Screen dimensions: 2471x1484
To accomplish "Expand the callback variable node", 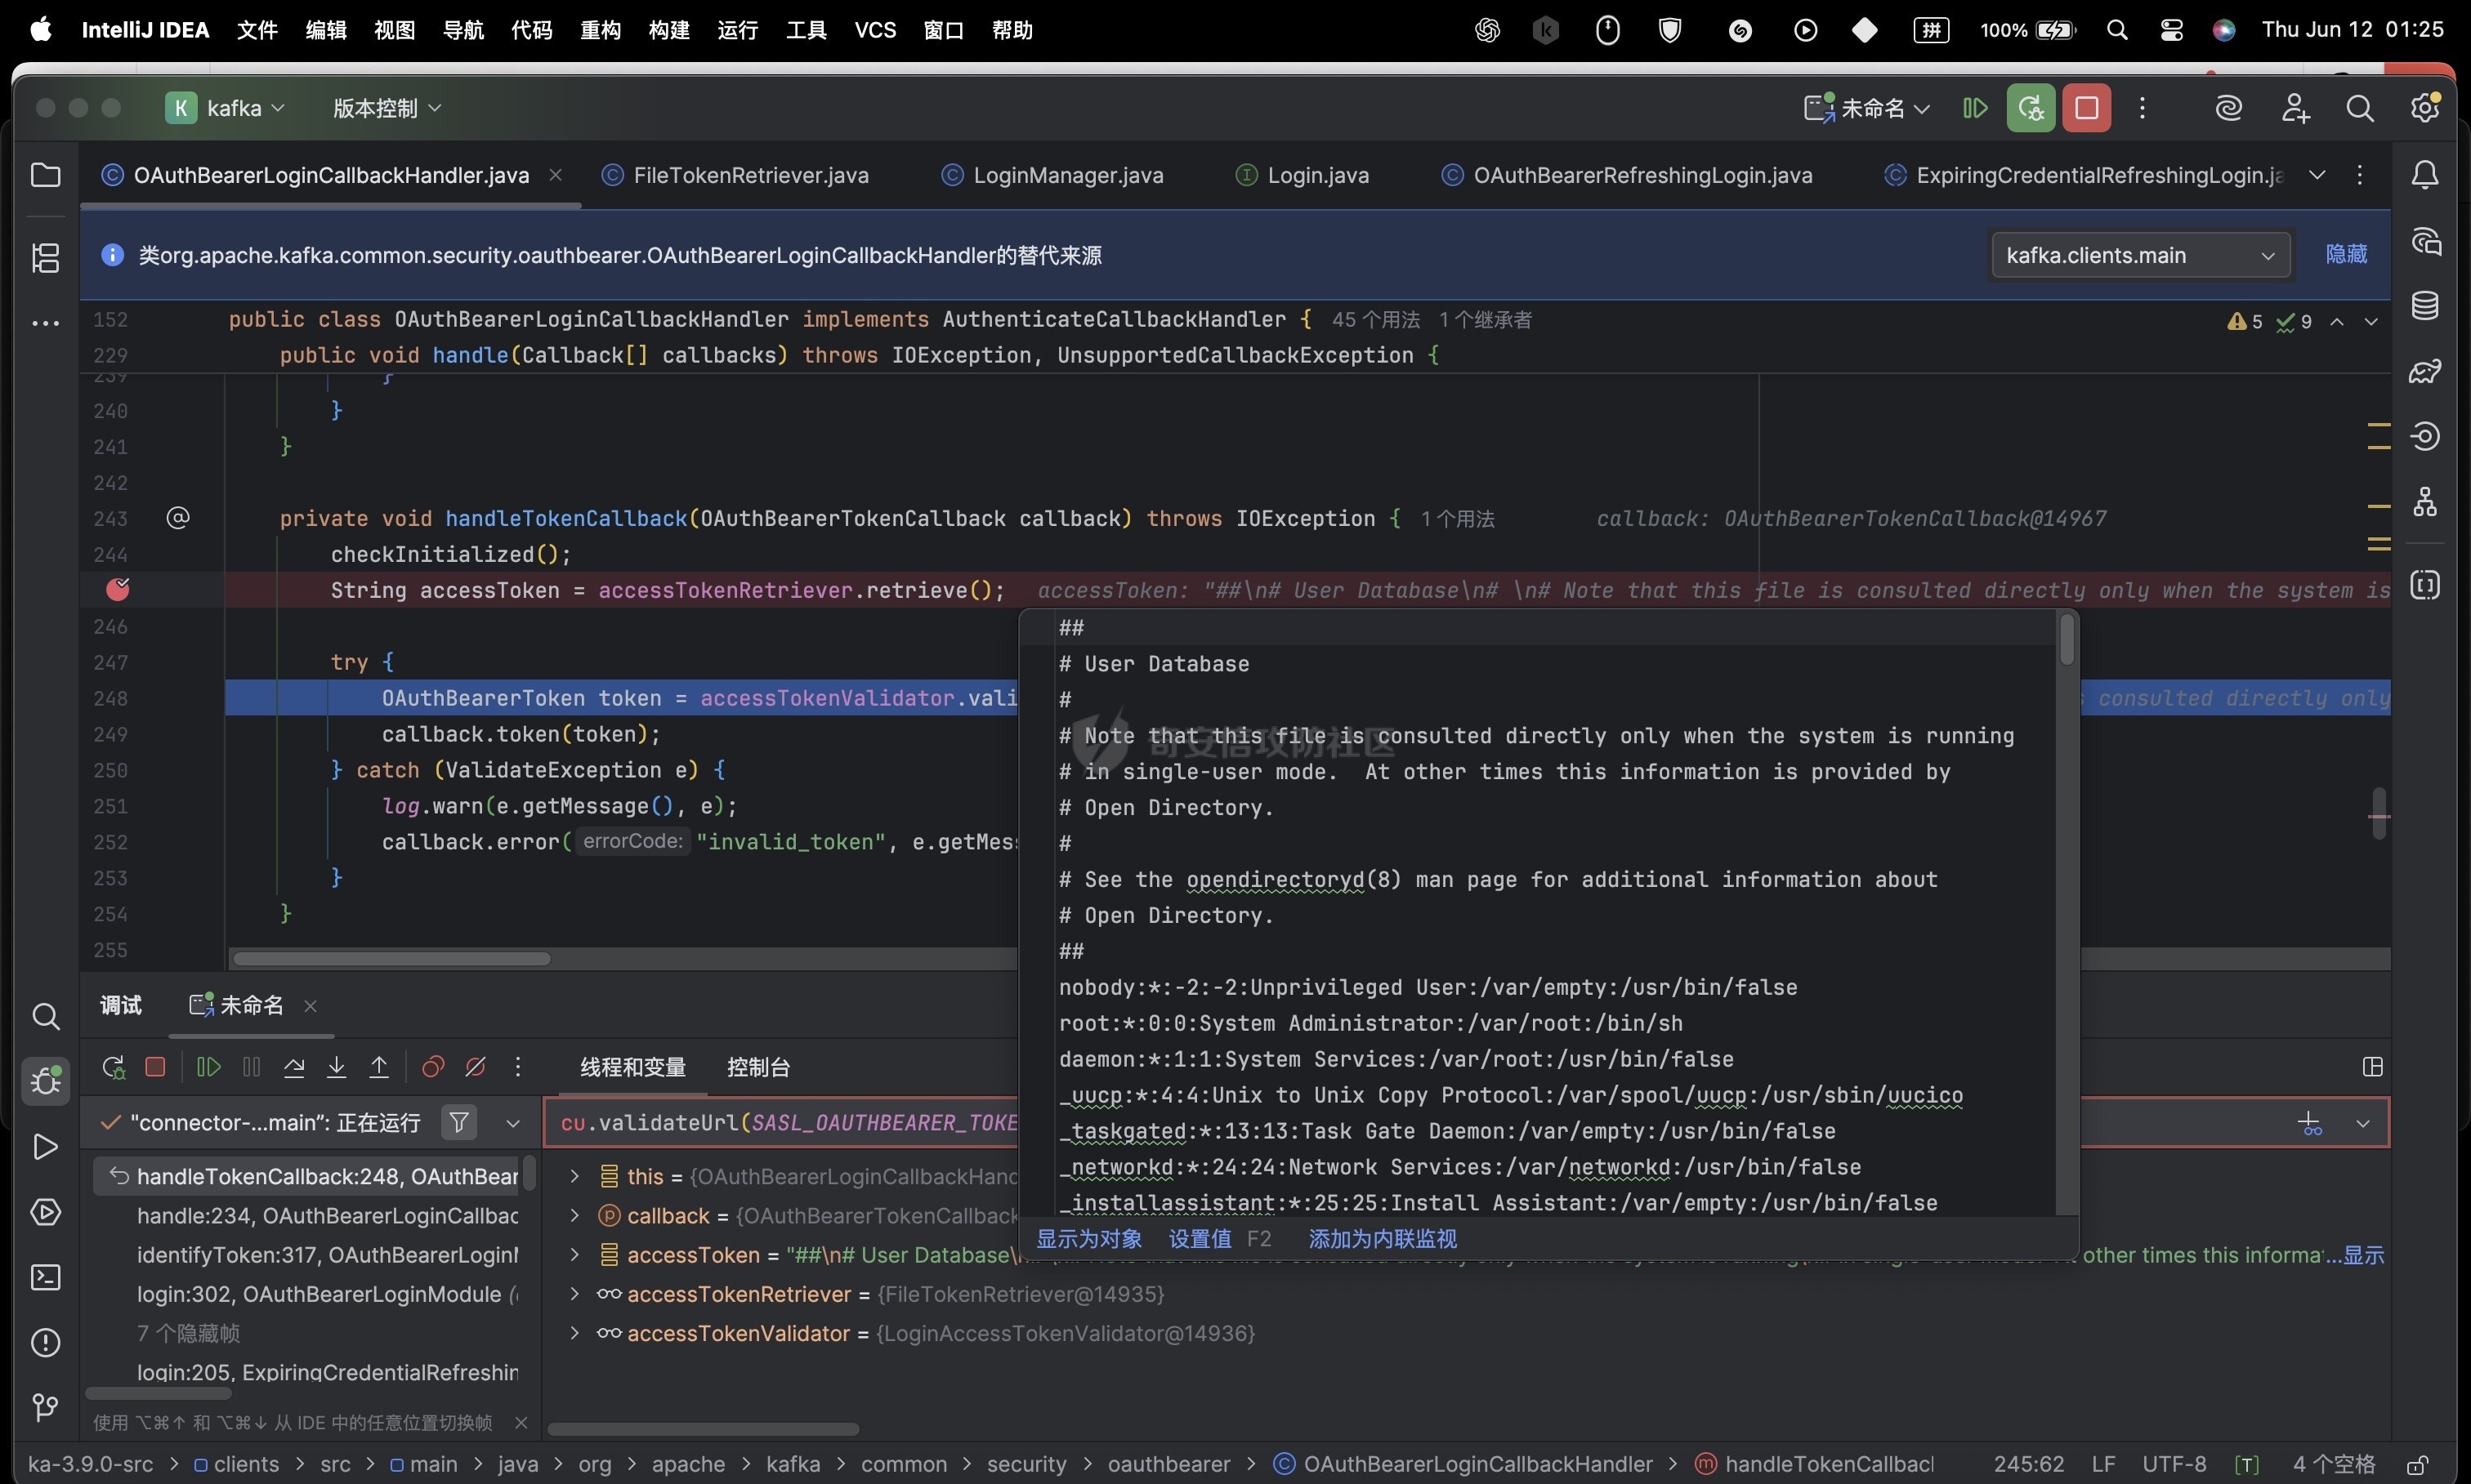I will click(x=574, y=1216).
